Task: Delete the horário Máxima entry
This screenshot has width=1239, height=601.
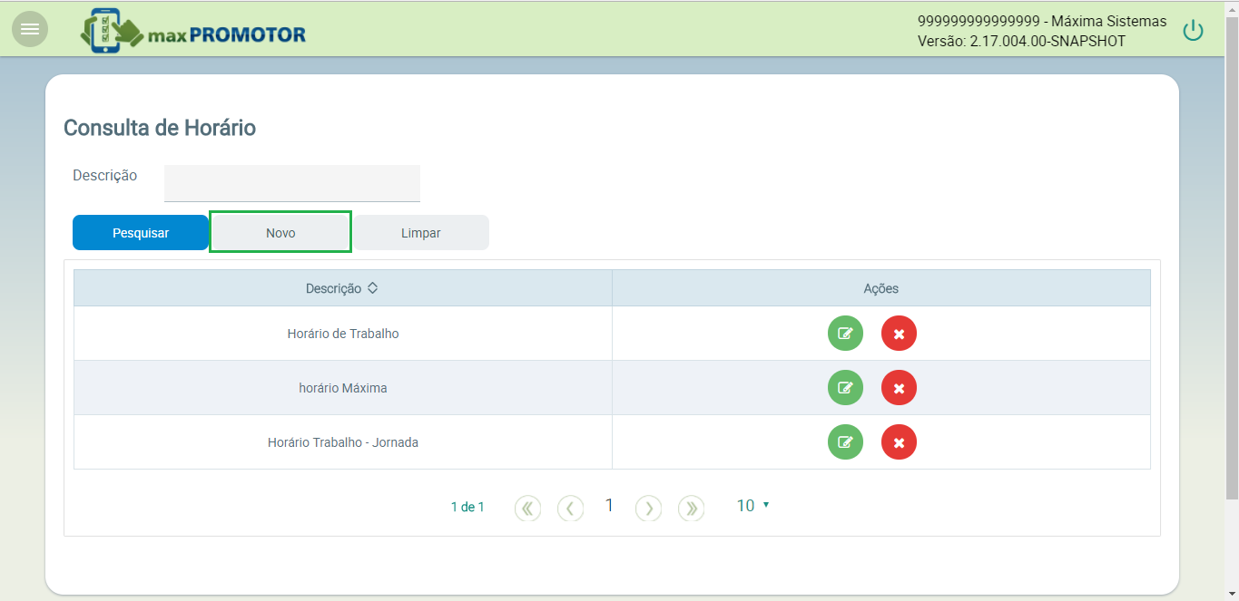Action: click(899, 388)
